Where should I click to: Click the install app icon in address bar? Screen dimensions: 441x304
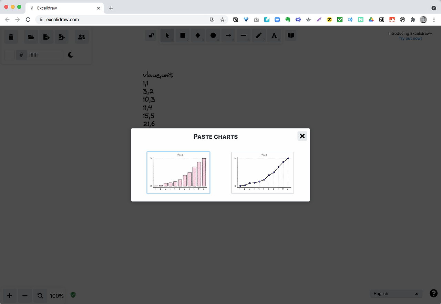pos(212,20)
